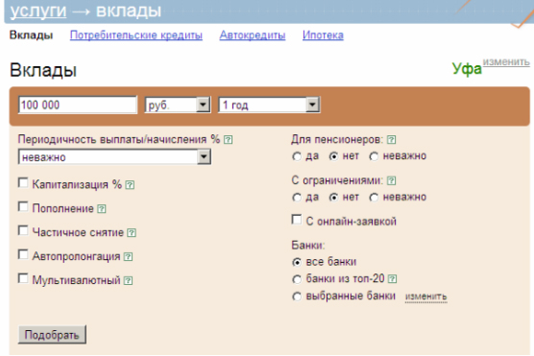534x356 pixels.
Task: Open the currency dropdown showing руб.
Action: [178, 105]
